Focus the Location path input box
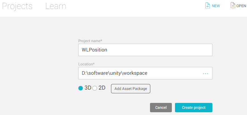The image size is (247, 115). tap(145, 73)
